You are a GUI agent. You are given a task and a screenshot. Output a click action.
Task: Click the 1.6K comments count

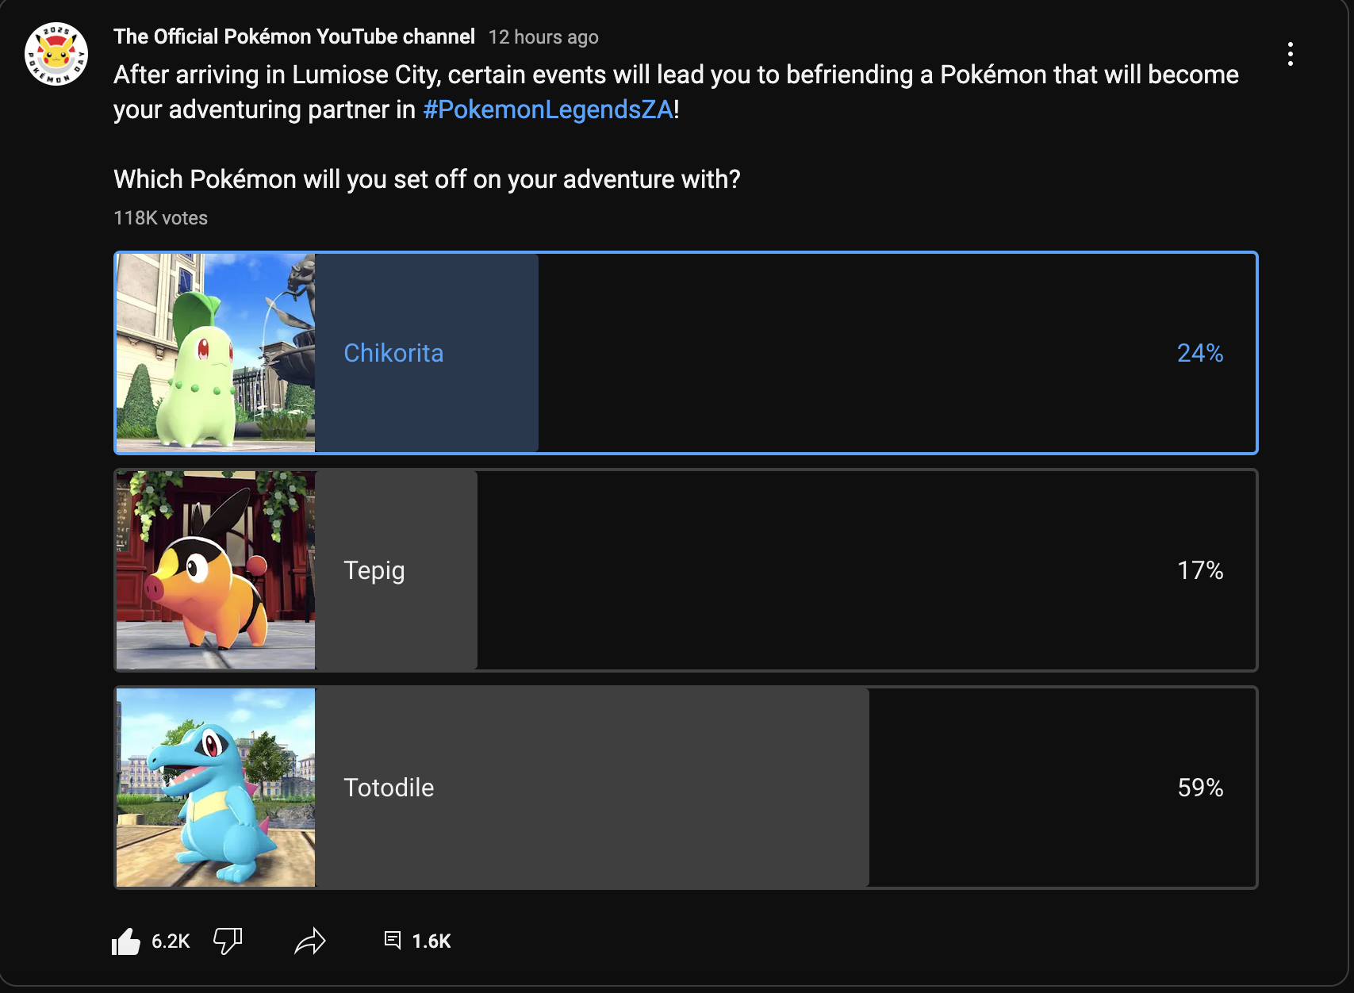click(x=432, y=941)
